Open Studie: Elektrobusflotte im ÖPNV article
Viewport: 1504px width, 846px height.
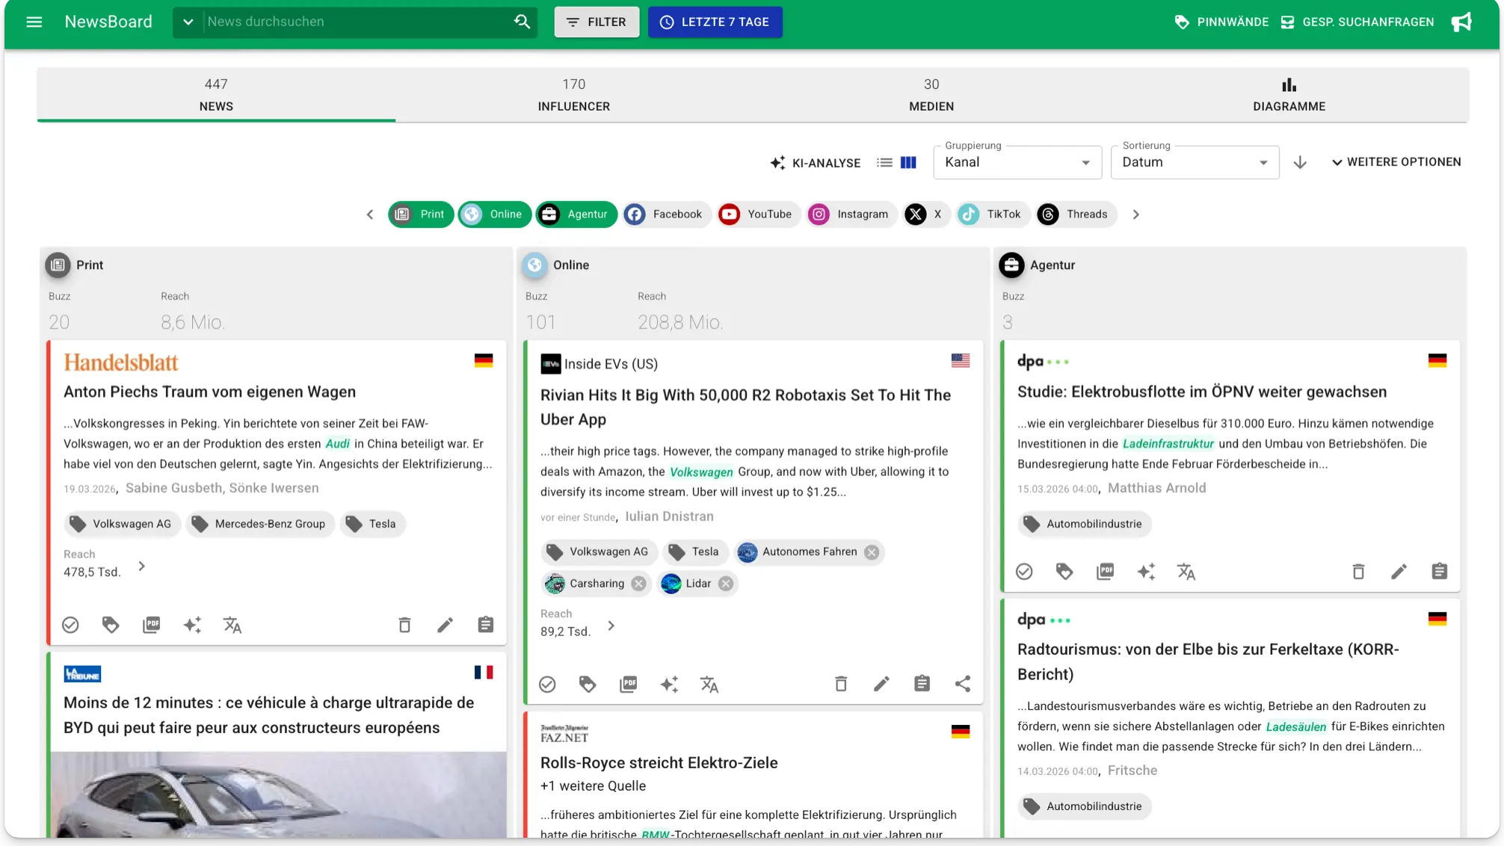coord(1201,392)
